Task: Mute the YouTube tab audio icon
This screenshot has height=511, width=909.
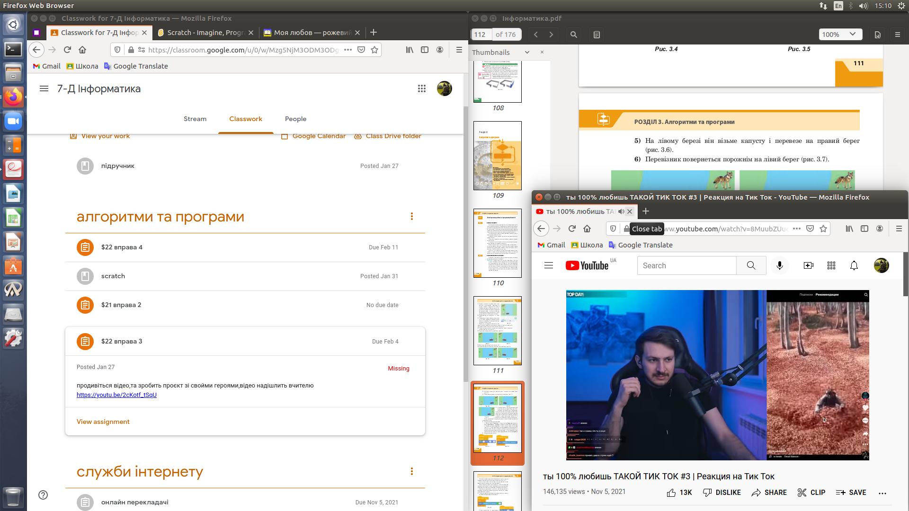Action: click(x=621, y=211)
